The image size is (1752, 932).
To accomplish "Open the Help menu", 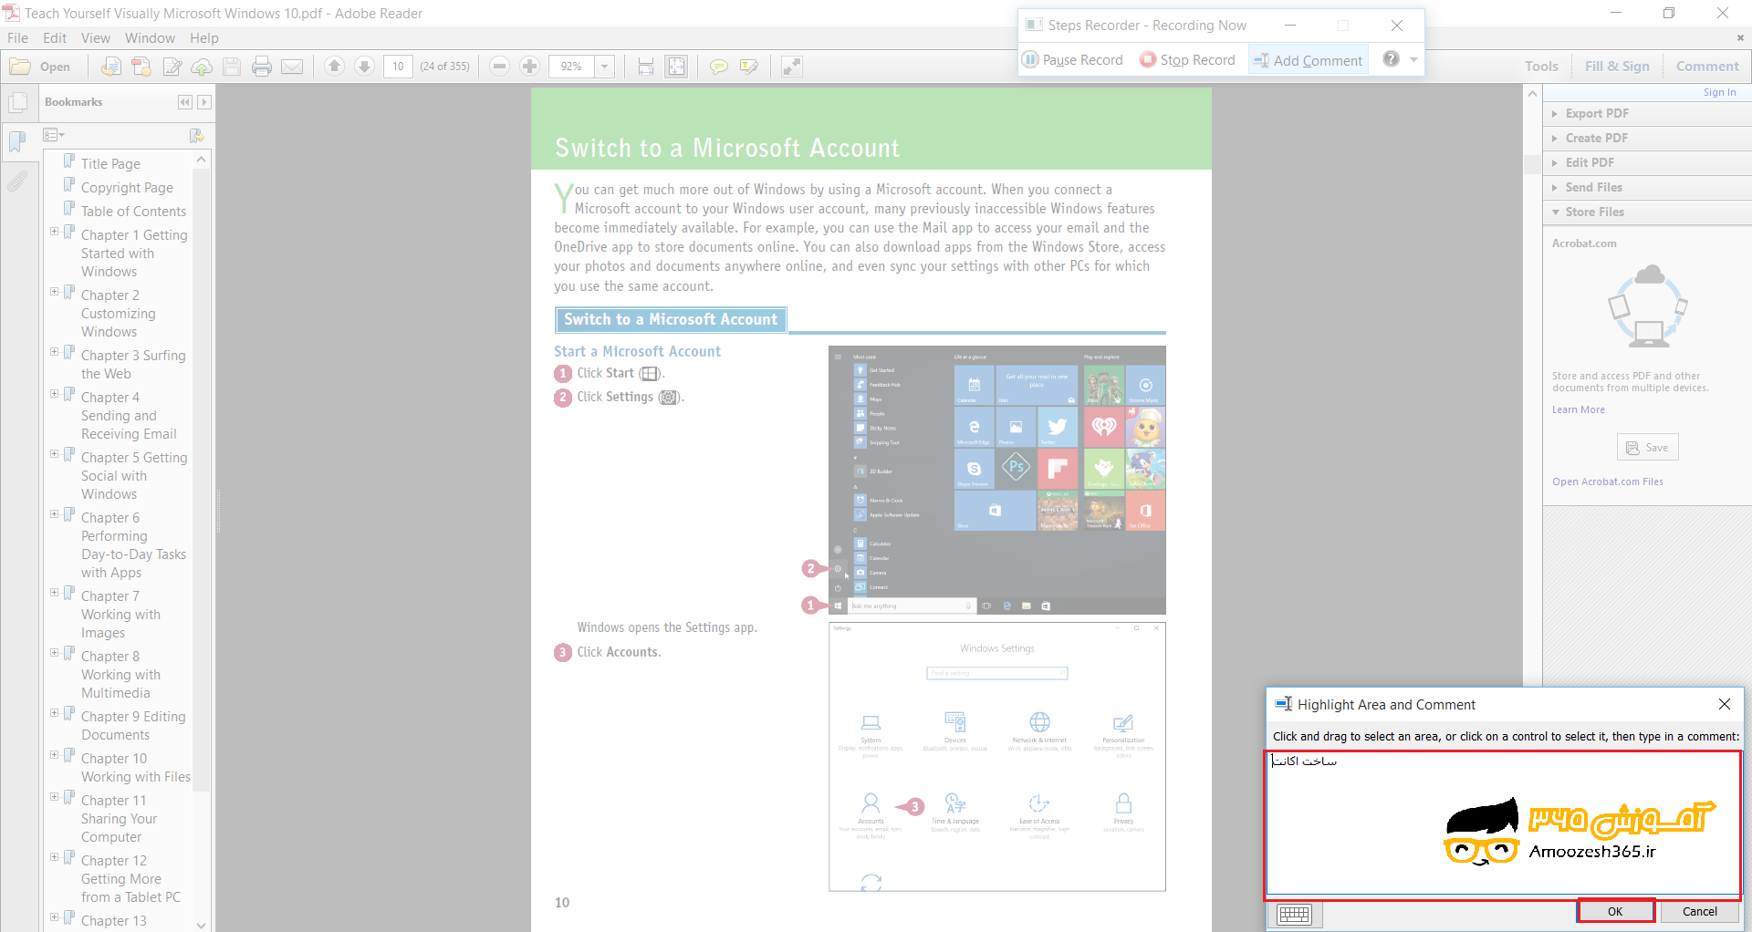I will (204, 38).
